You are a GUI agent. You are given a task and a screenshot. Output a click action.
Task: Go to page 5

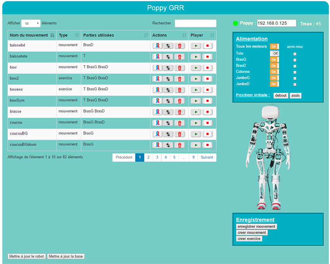point(174,157)
